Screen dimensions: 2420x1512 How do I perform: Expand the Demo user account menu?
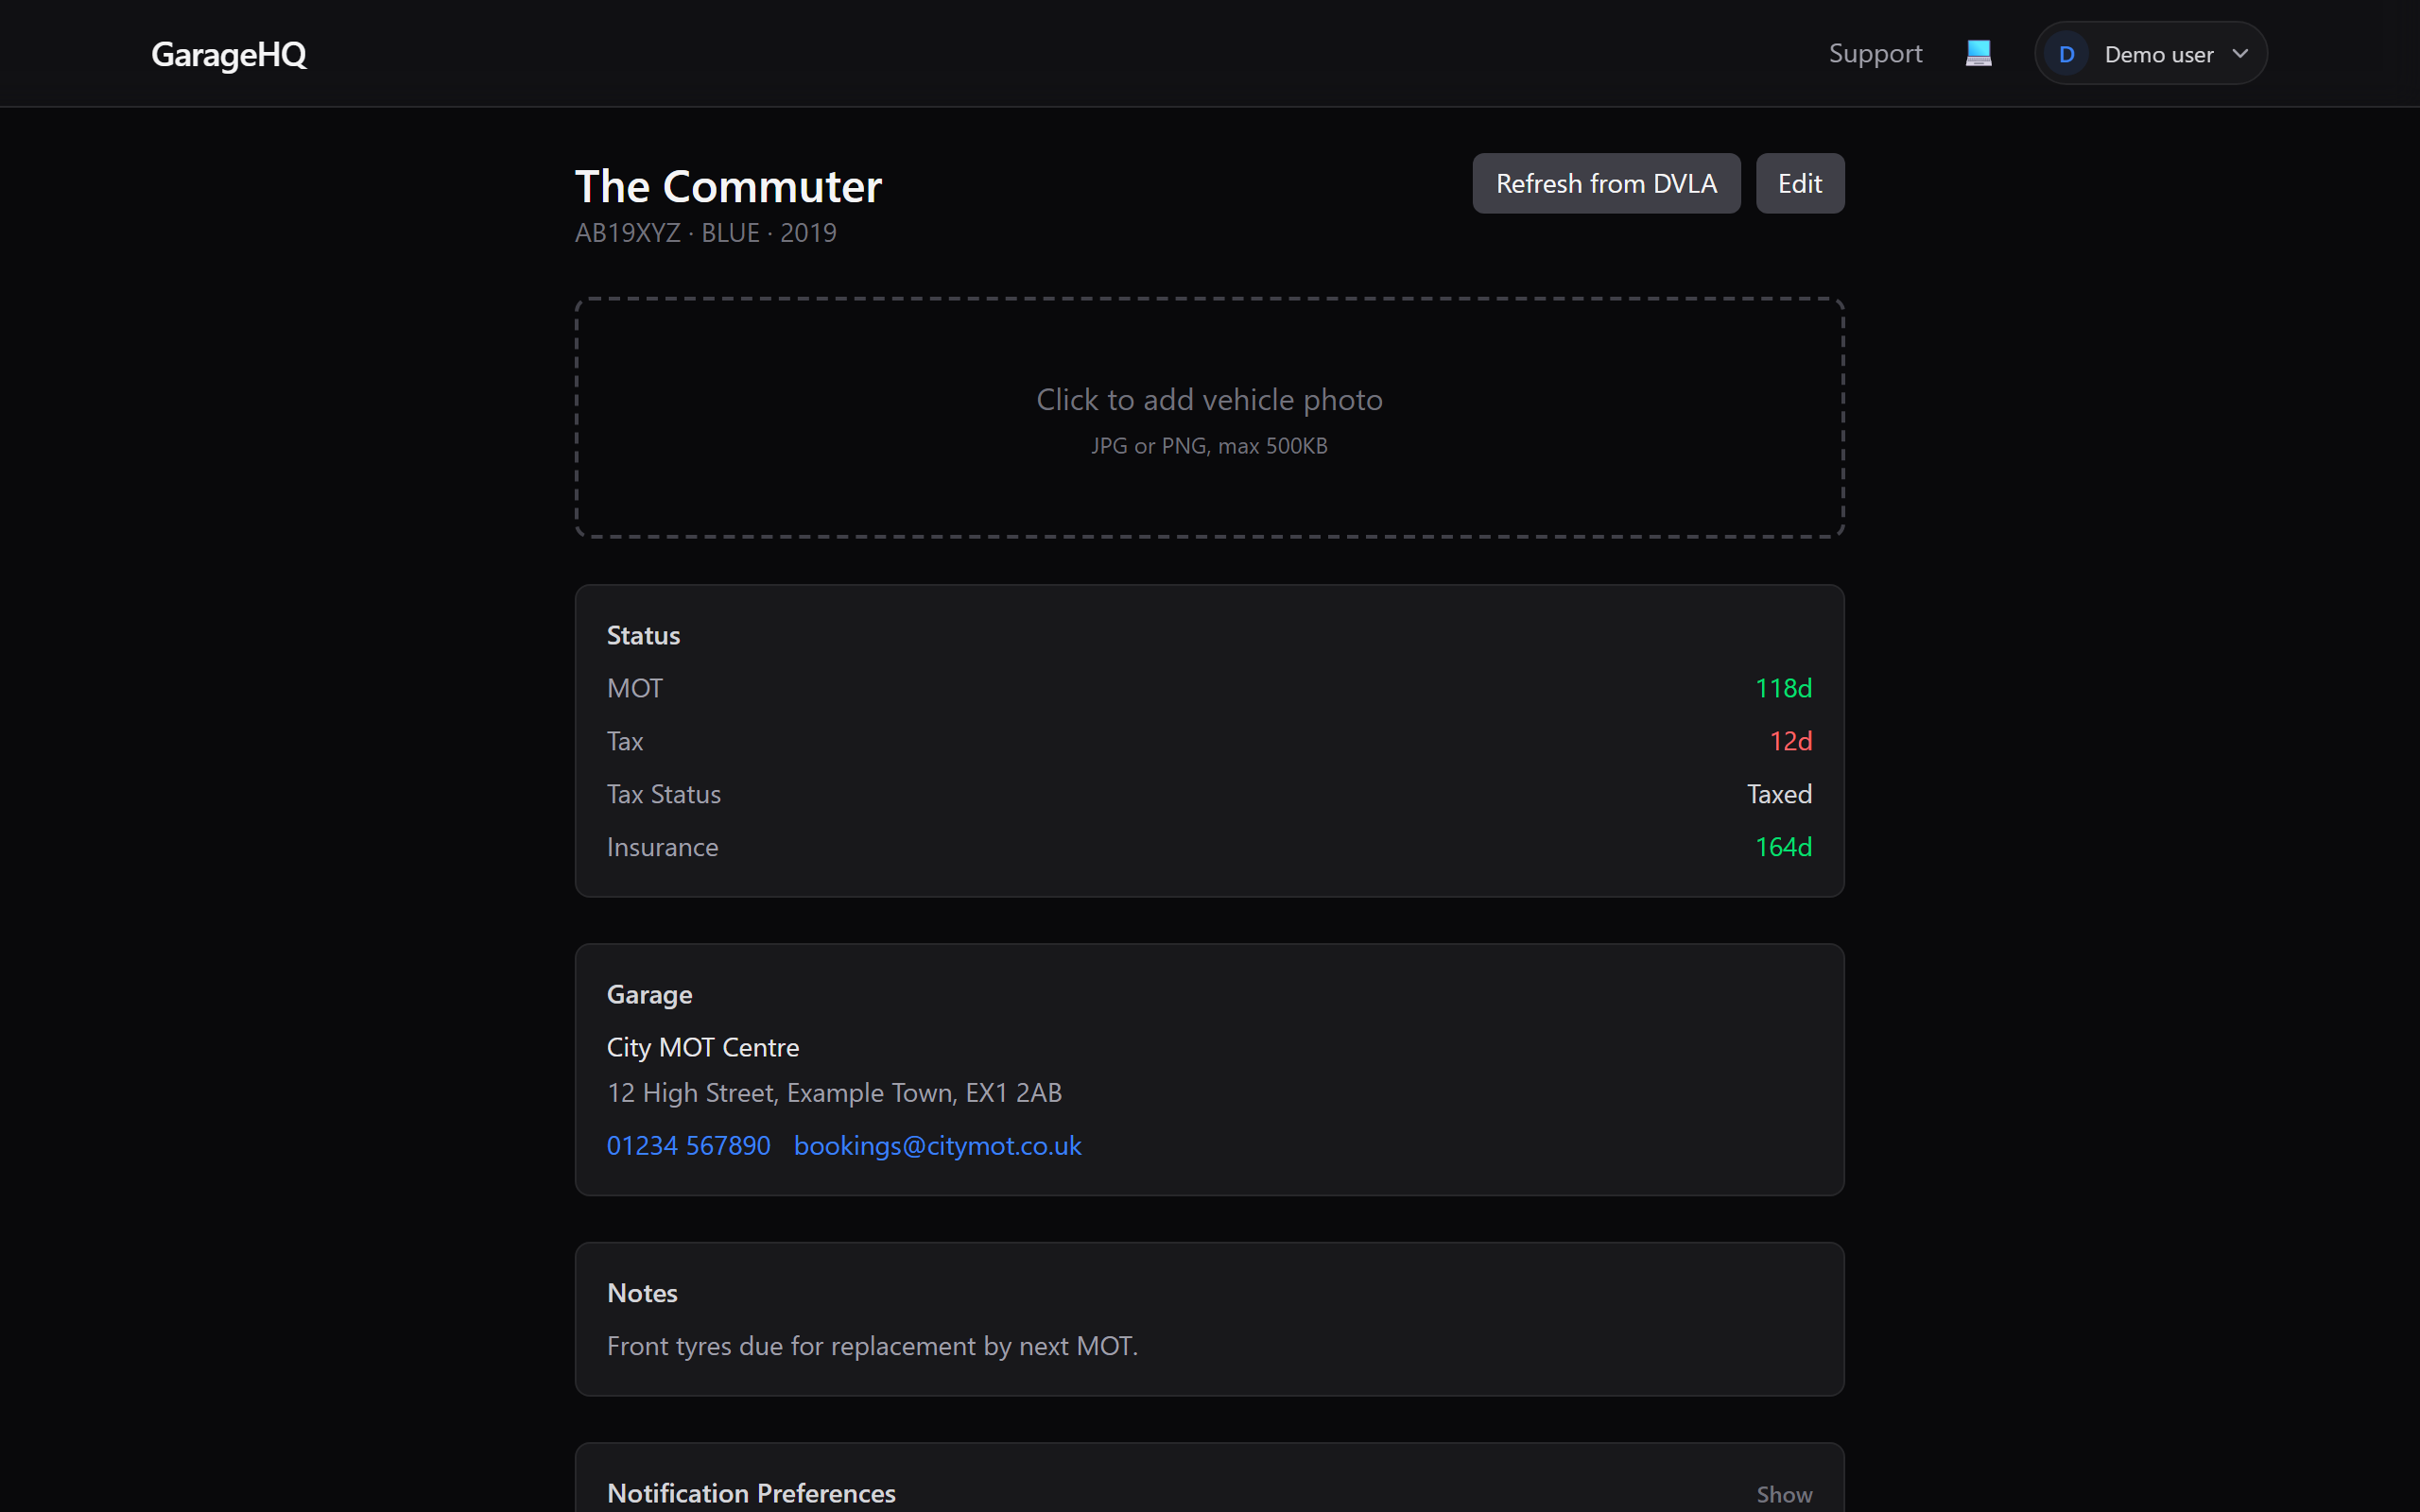[x=2150, y=53]
